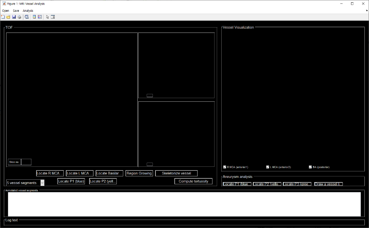Click the Region Growing button

point(139,173)
